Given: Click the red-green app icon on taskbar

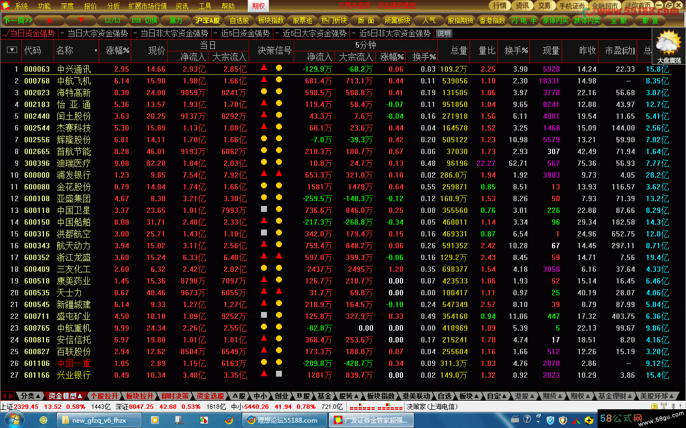Looking at the screenshot, I should (204, 421).
